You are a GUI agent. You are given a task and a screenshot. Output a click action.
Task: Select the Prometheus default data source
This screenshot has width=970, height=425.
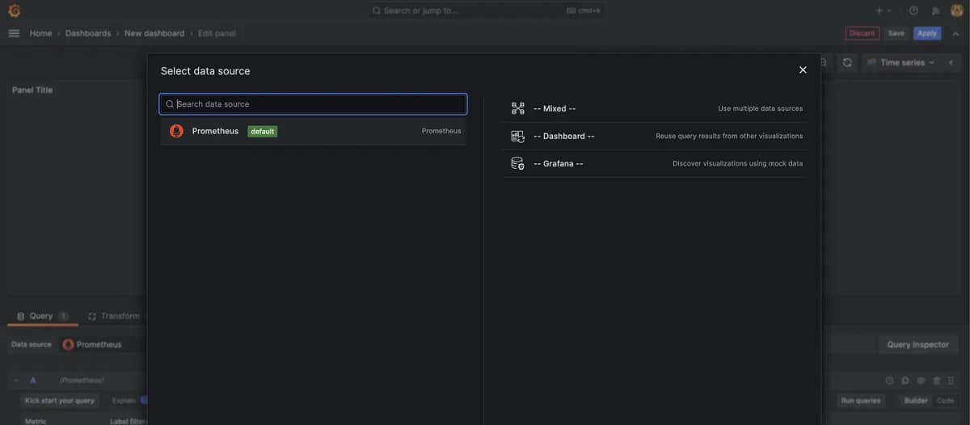point(314,131)
